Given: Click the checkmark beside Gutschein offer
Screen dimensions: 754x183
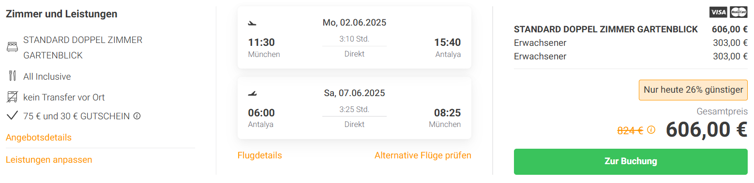Looking at the screenshot, I should click(x=13, y=116).
